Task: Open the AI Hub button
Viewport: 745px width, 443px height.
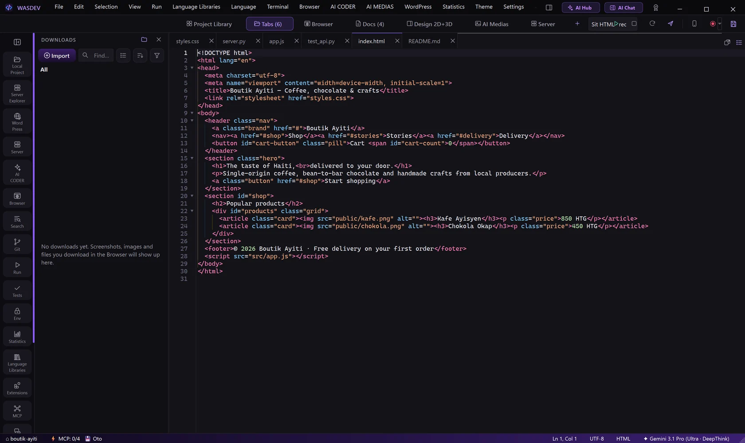Action: click(580, 8)
